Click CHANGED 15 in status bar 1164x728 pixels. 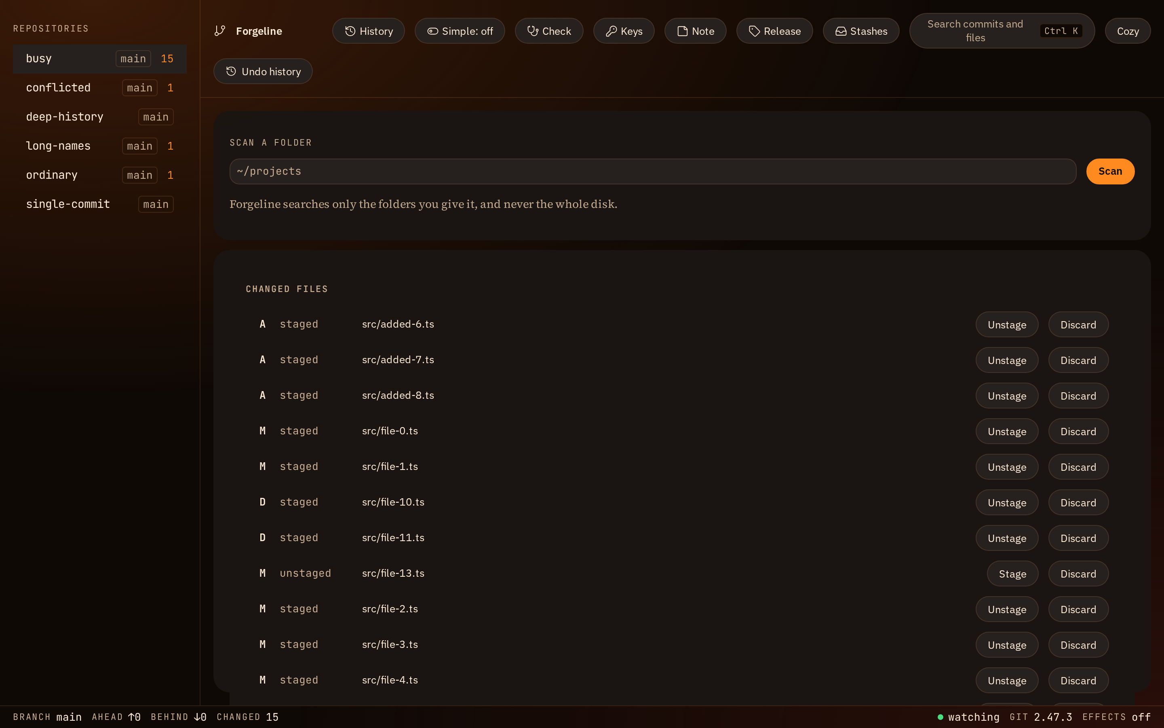pyautogui.click(x=247, y=717)
